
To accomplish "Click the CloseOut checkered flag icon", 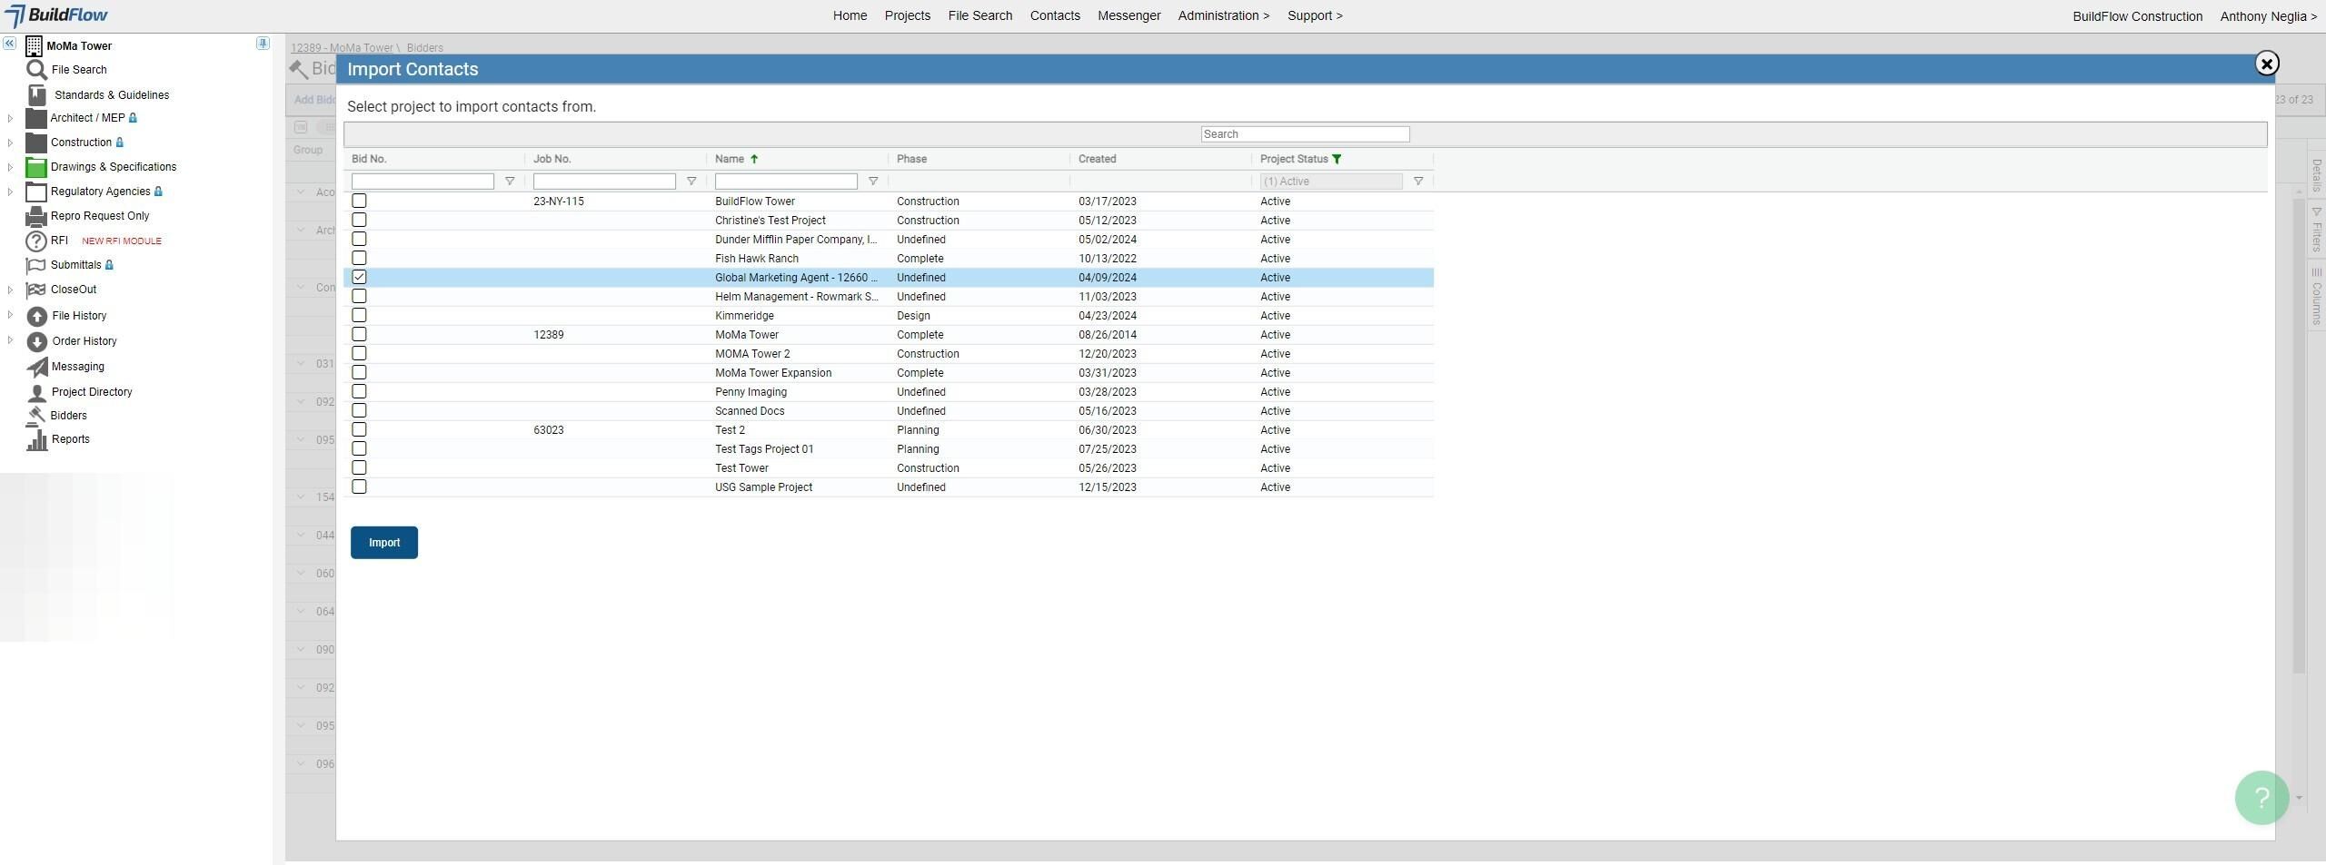I will click(35, 290).
